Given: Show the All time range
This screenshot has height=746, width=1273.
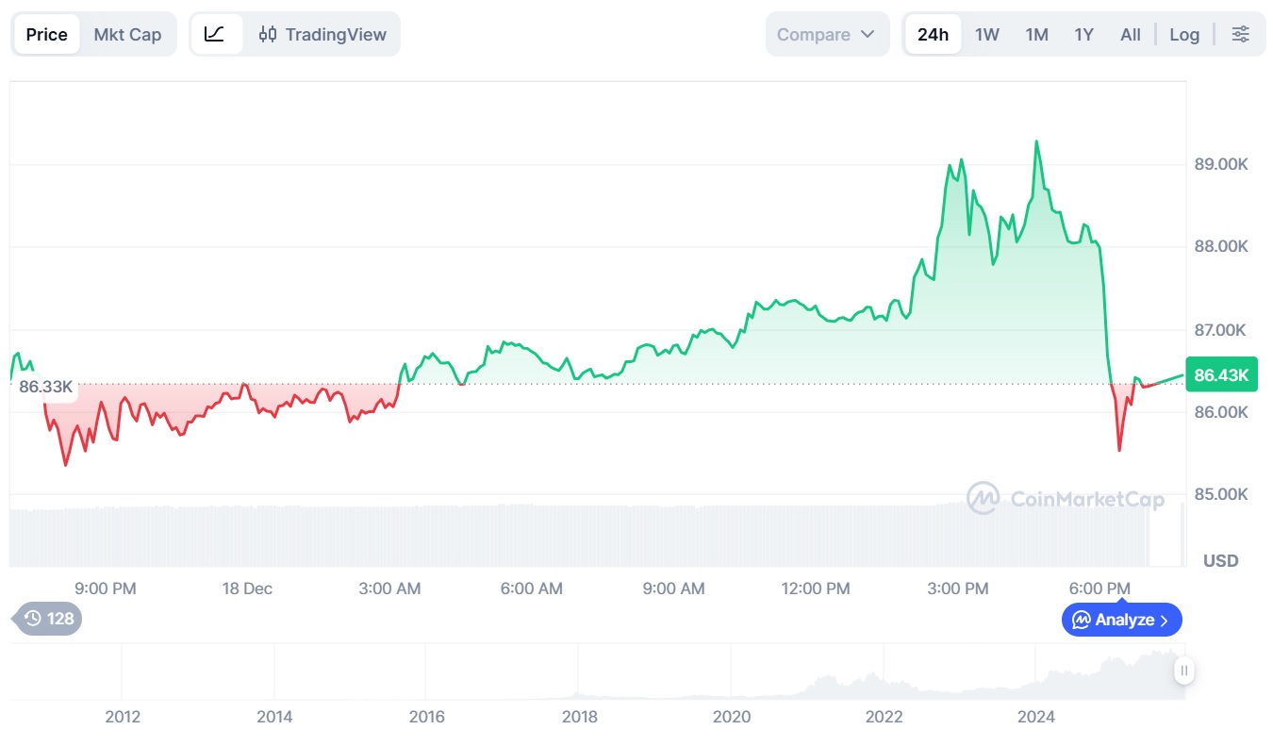Looking at the screenshot, I should 1131,35.
